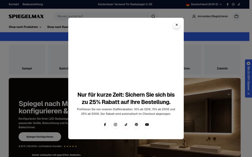Close the discount popup with the X button
The image size is (252, 157).
click(x=177, y=25)
